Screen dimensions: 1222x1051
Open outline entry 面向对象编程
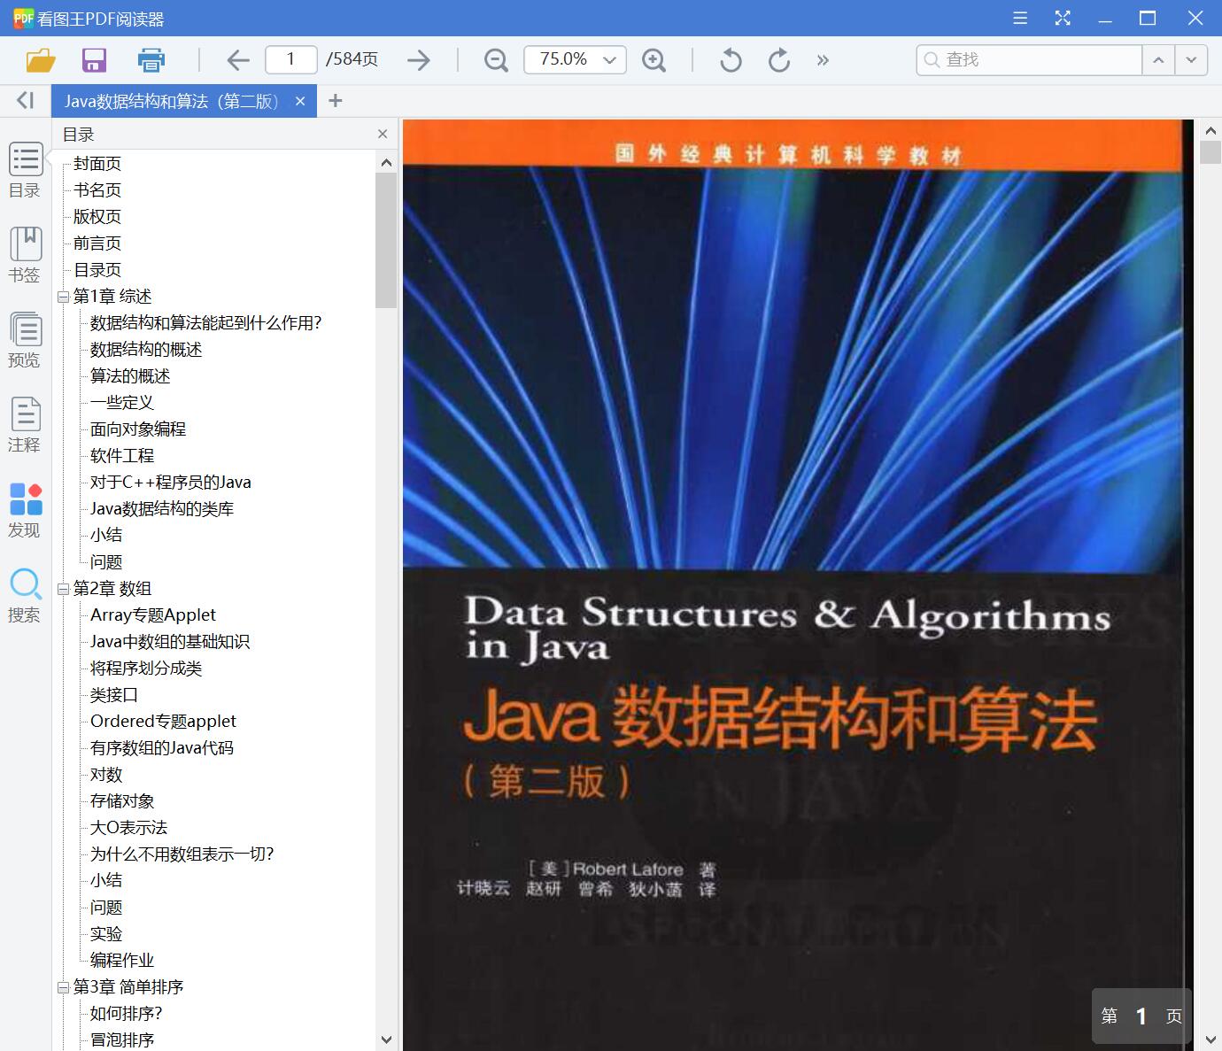(x=138, y=429)
